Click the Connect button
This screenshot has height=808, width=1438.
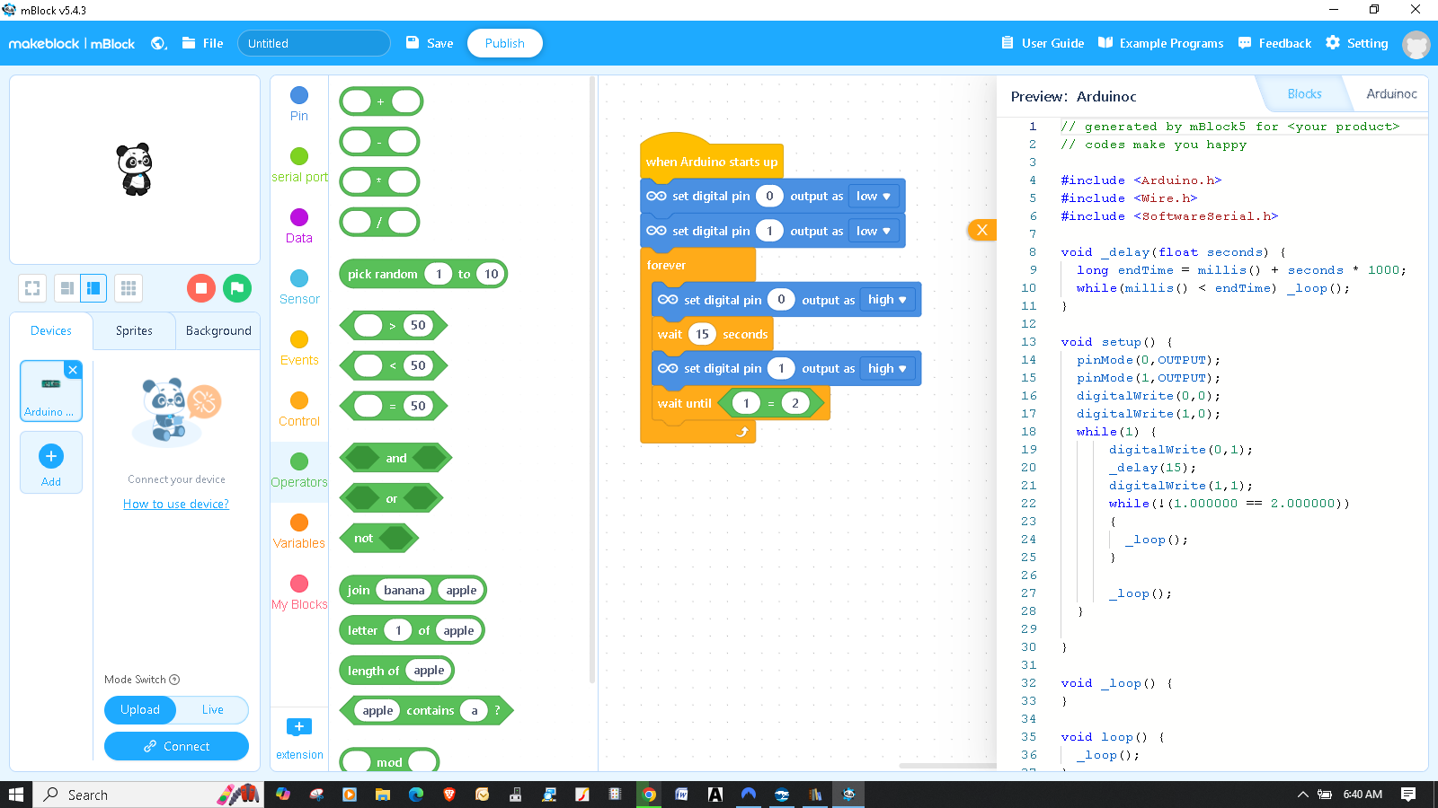pos(176,746)
